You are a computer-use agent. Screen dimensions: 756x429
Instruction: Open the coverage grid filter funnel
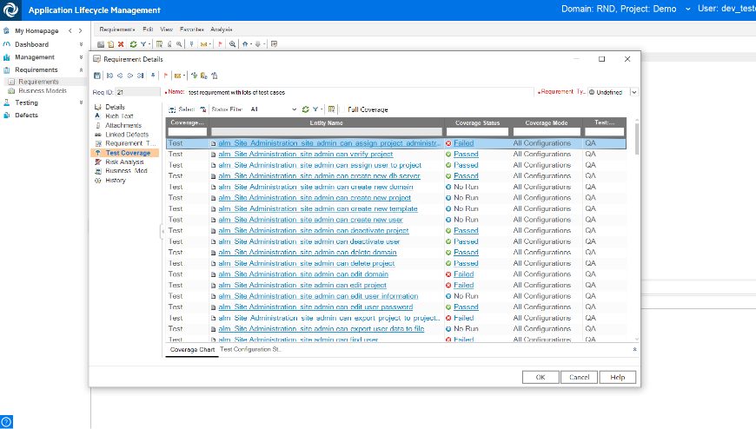pyautogui.click(x=315, y=109)
